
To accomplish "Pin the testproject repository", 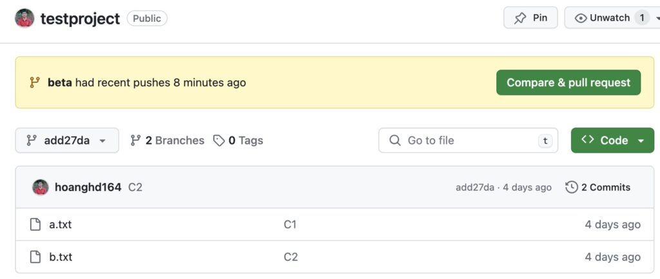I will (x=530, y=18).
